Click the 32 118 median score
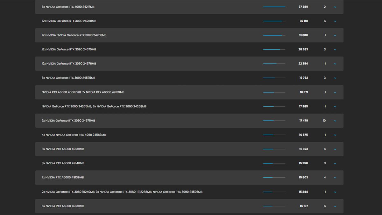Viewport: 382px width, 215px height. (x=303, y=21)
